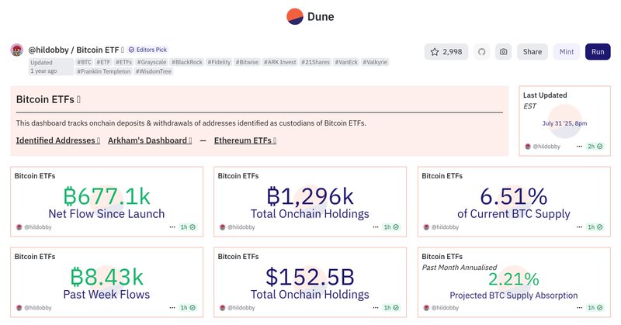Open options menu on Current BTC Supply card
Image resolution: width=621 pixels, height=325 pixels.
click(579, 227)
